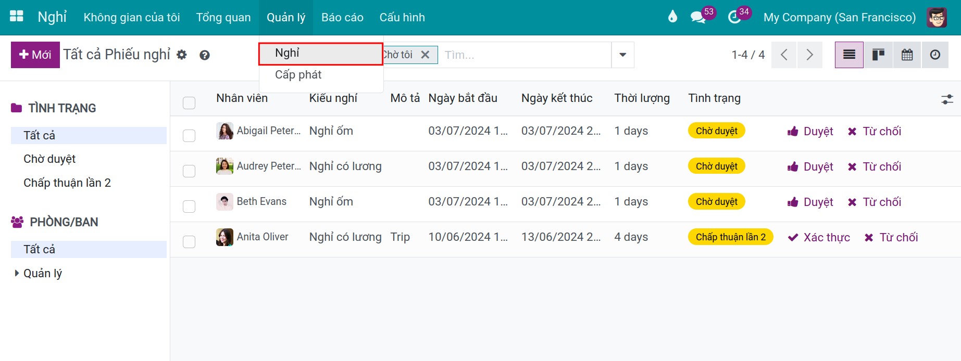Open optional columns settings icon

tap(947, 99)
